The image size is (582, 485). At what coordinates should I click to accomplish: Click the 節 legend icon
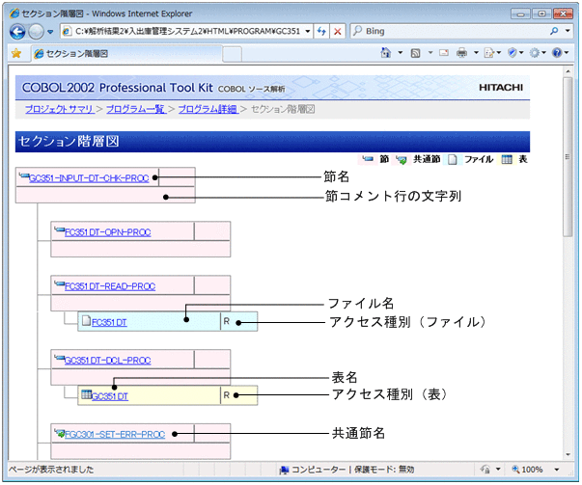point(368,159)
